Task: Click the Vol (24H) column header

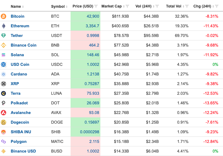Action: pyautogui.click(x=144, y=6)
